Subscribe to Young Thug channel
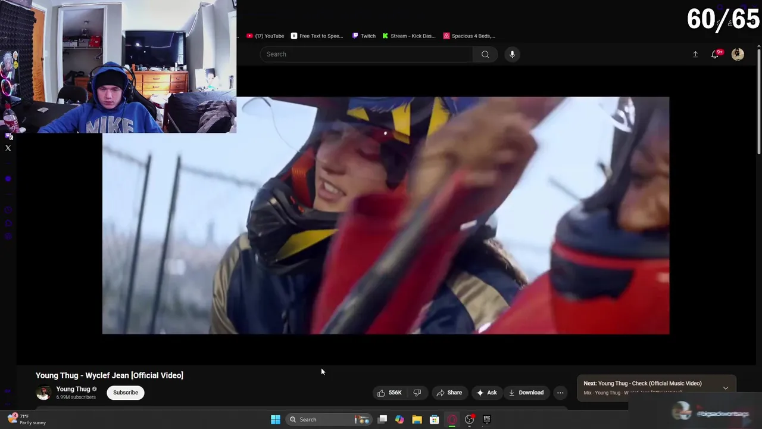The image size is (762, 429). point(126,393)
